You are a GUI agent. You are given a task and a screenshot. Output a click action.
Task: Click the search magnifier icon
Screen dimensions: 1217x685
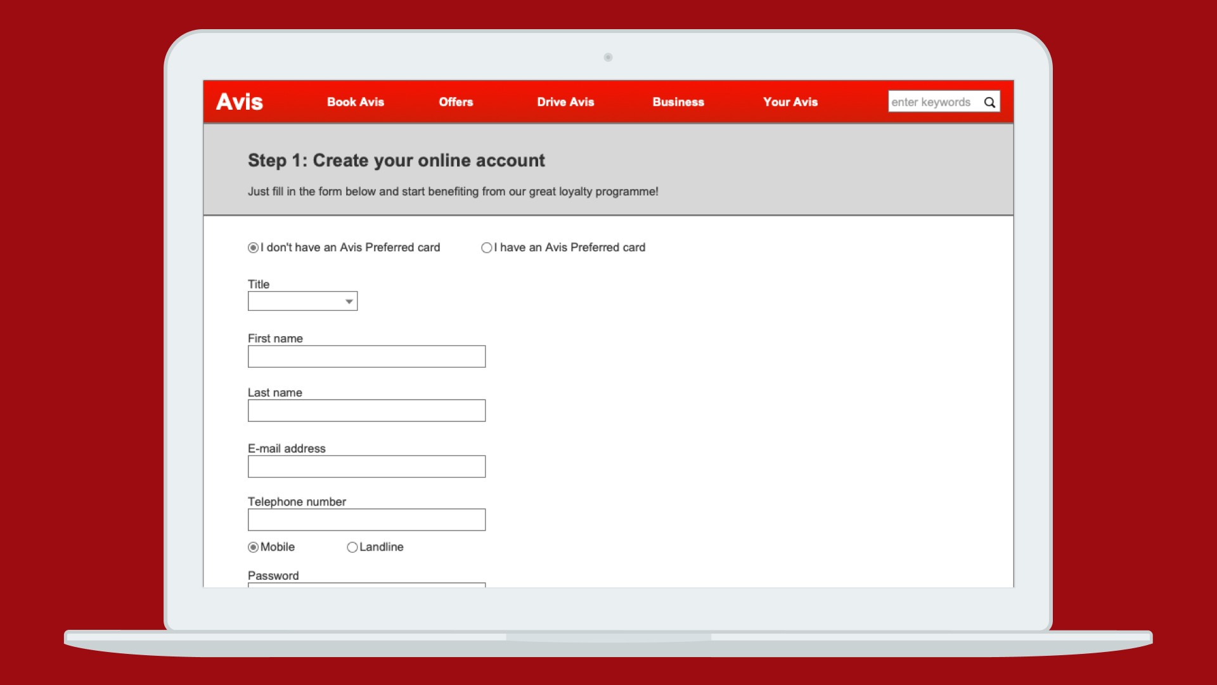tap(989, 102)
